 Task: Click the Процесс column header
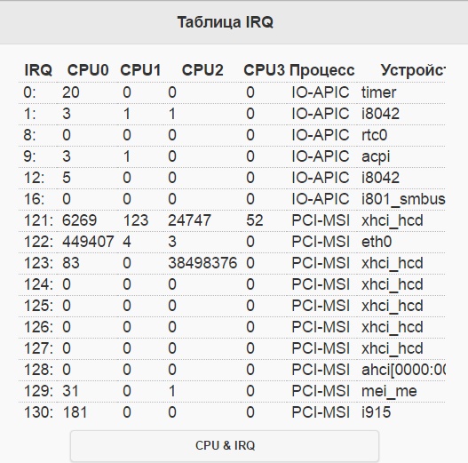[x=322, y=70]
